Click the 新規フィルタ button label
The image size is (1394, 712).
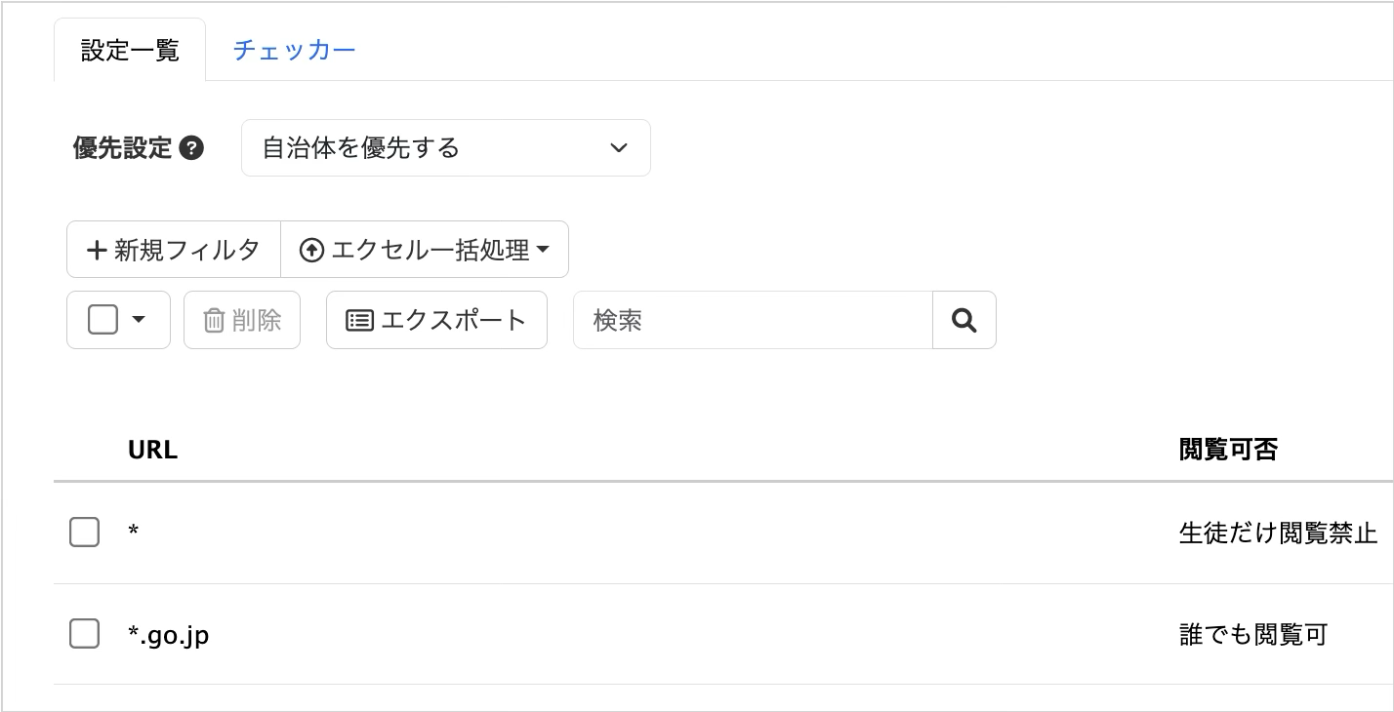[186, 251]
